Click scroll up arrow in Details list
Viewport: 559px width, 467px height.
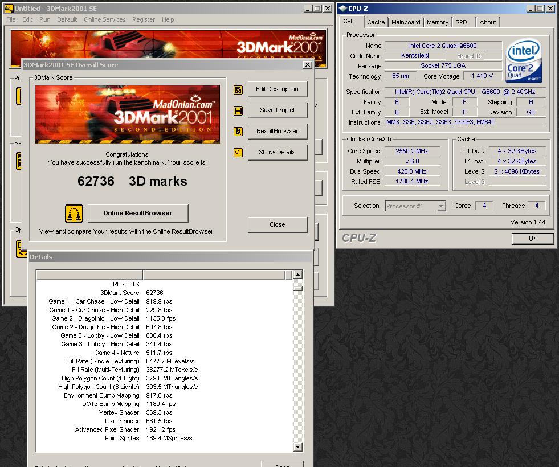(297, 275)
